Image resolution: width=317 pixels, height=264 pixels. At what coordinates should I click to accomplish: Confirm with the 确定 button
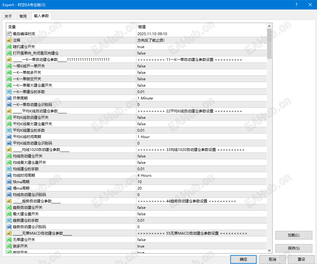click(243, 259)
